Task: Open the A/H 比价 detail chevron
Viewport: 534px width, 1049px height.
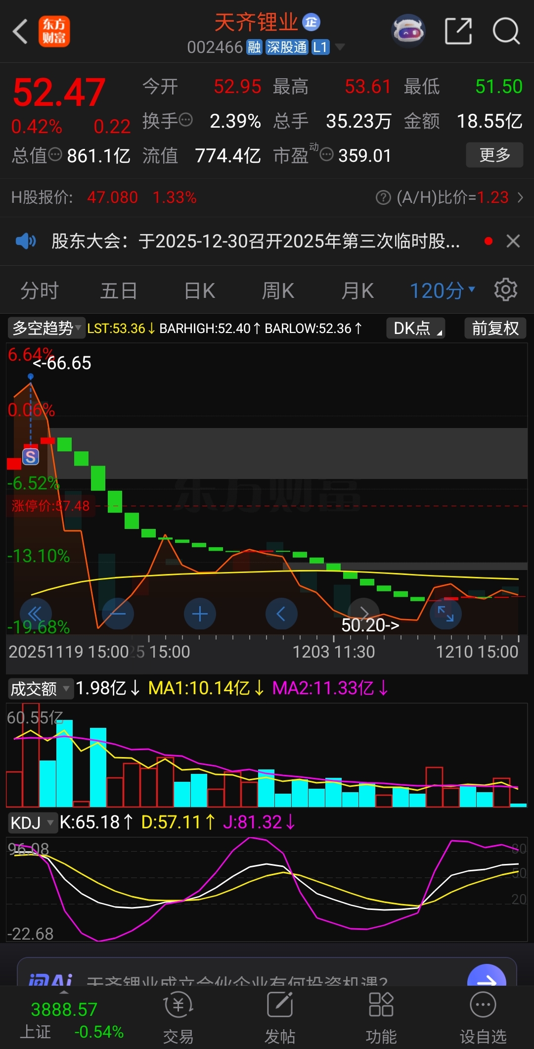Action: pos(520,197)
